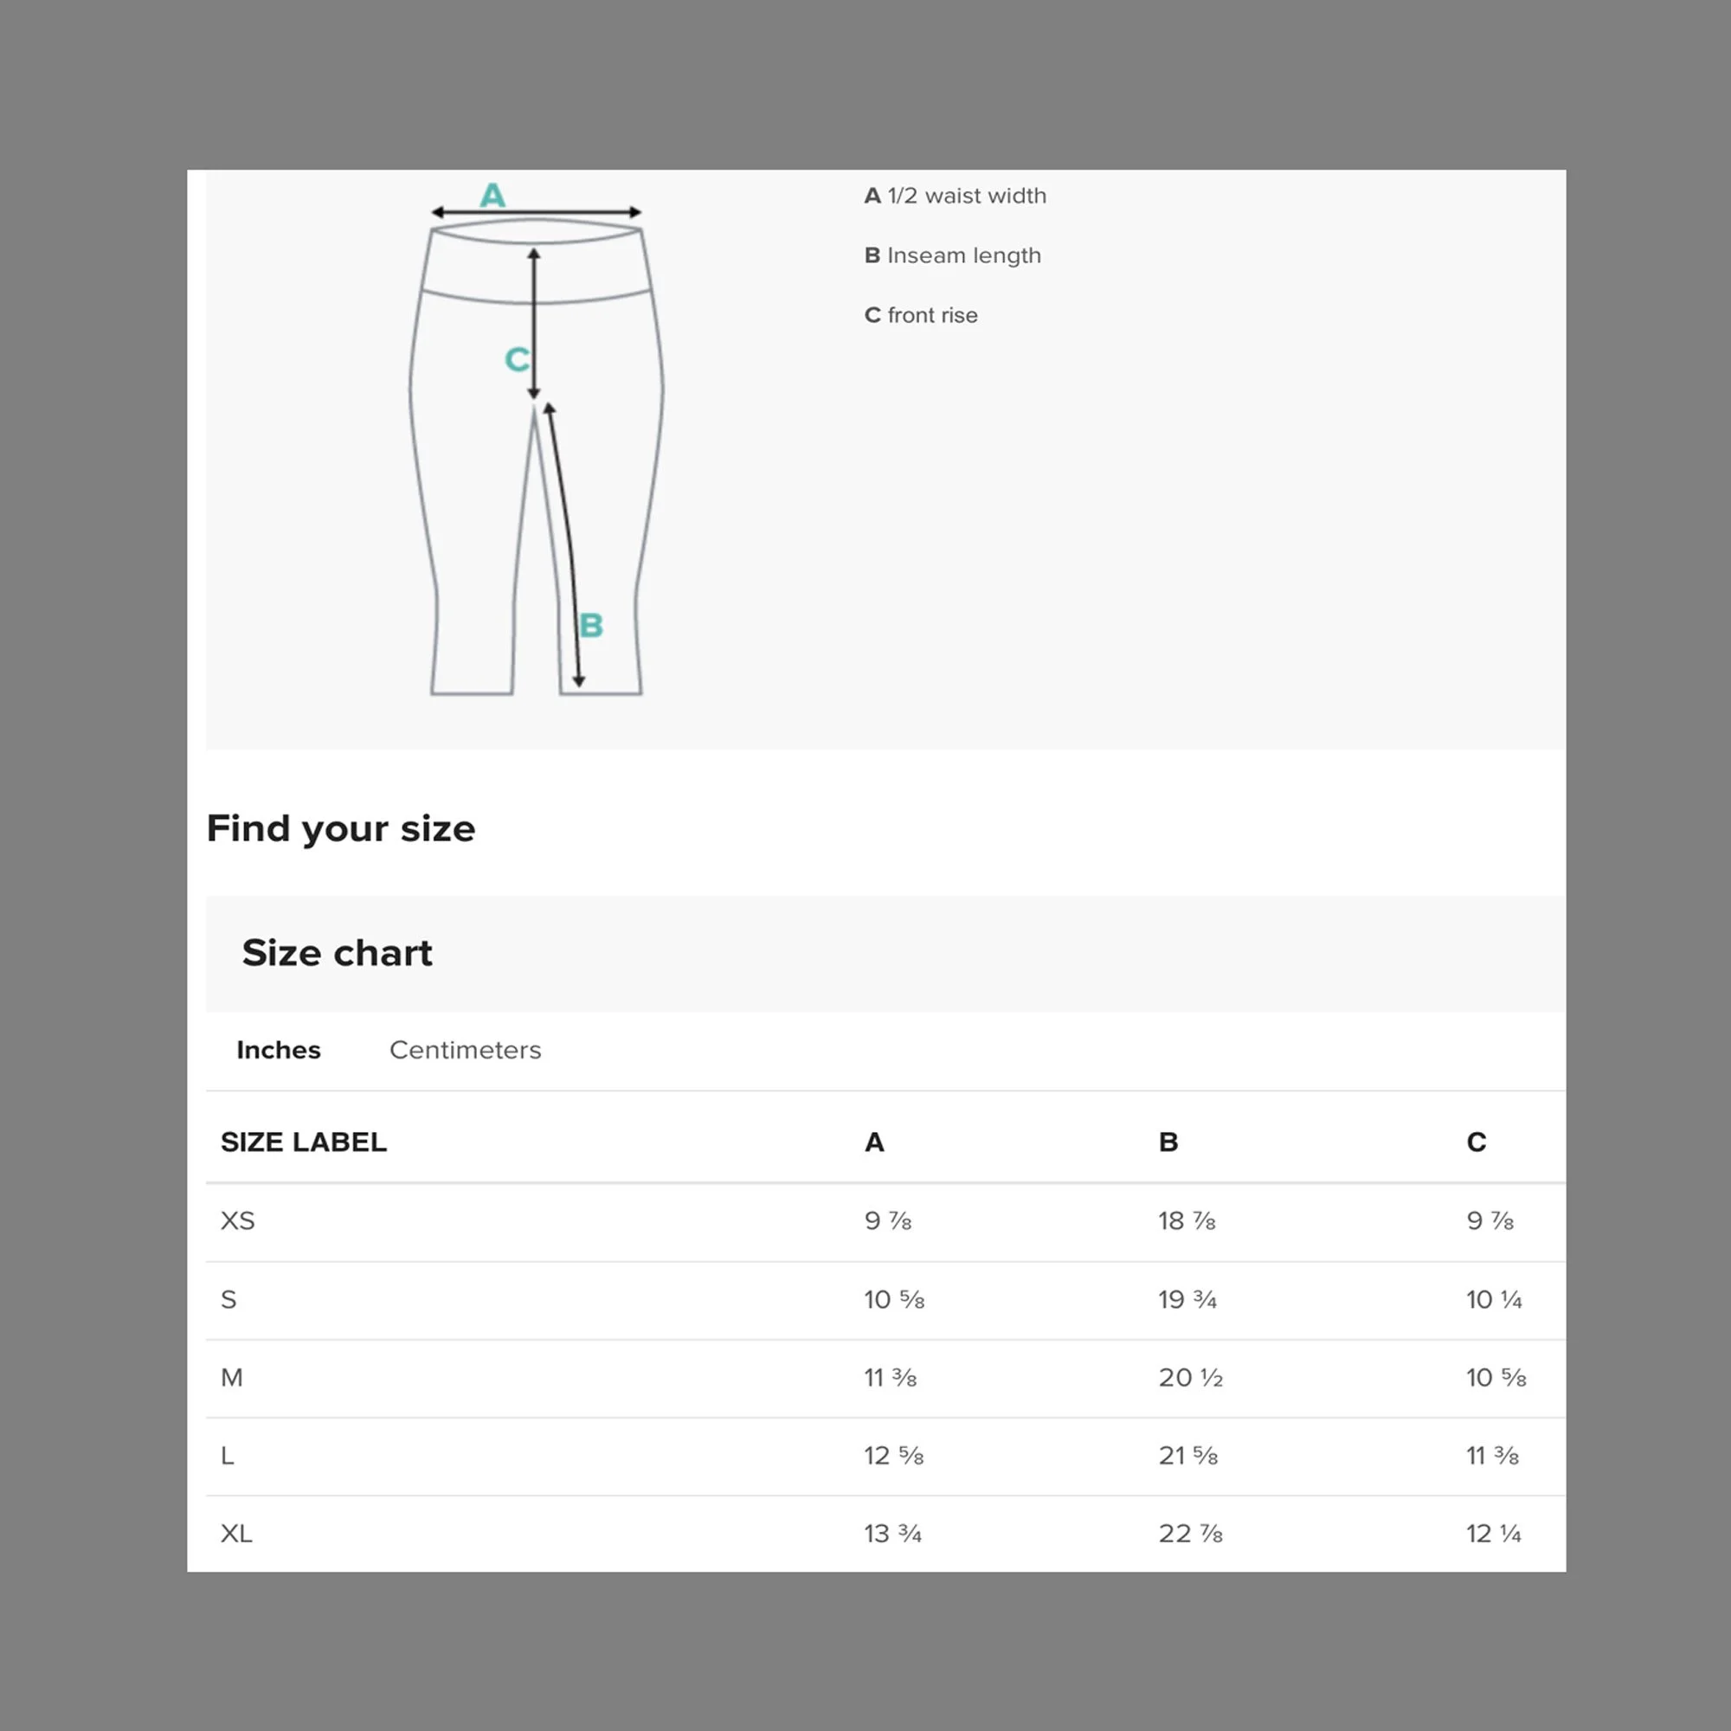This screenshot has width=1731, height=1731.
Task: Click the B column header in the table
Action: point(1168,1142)
